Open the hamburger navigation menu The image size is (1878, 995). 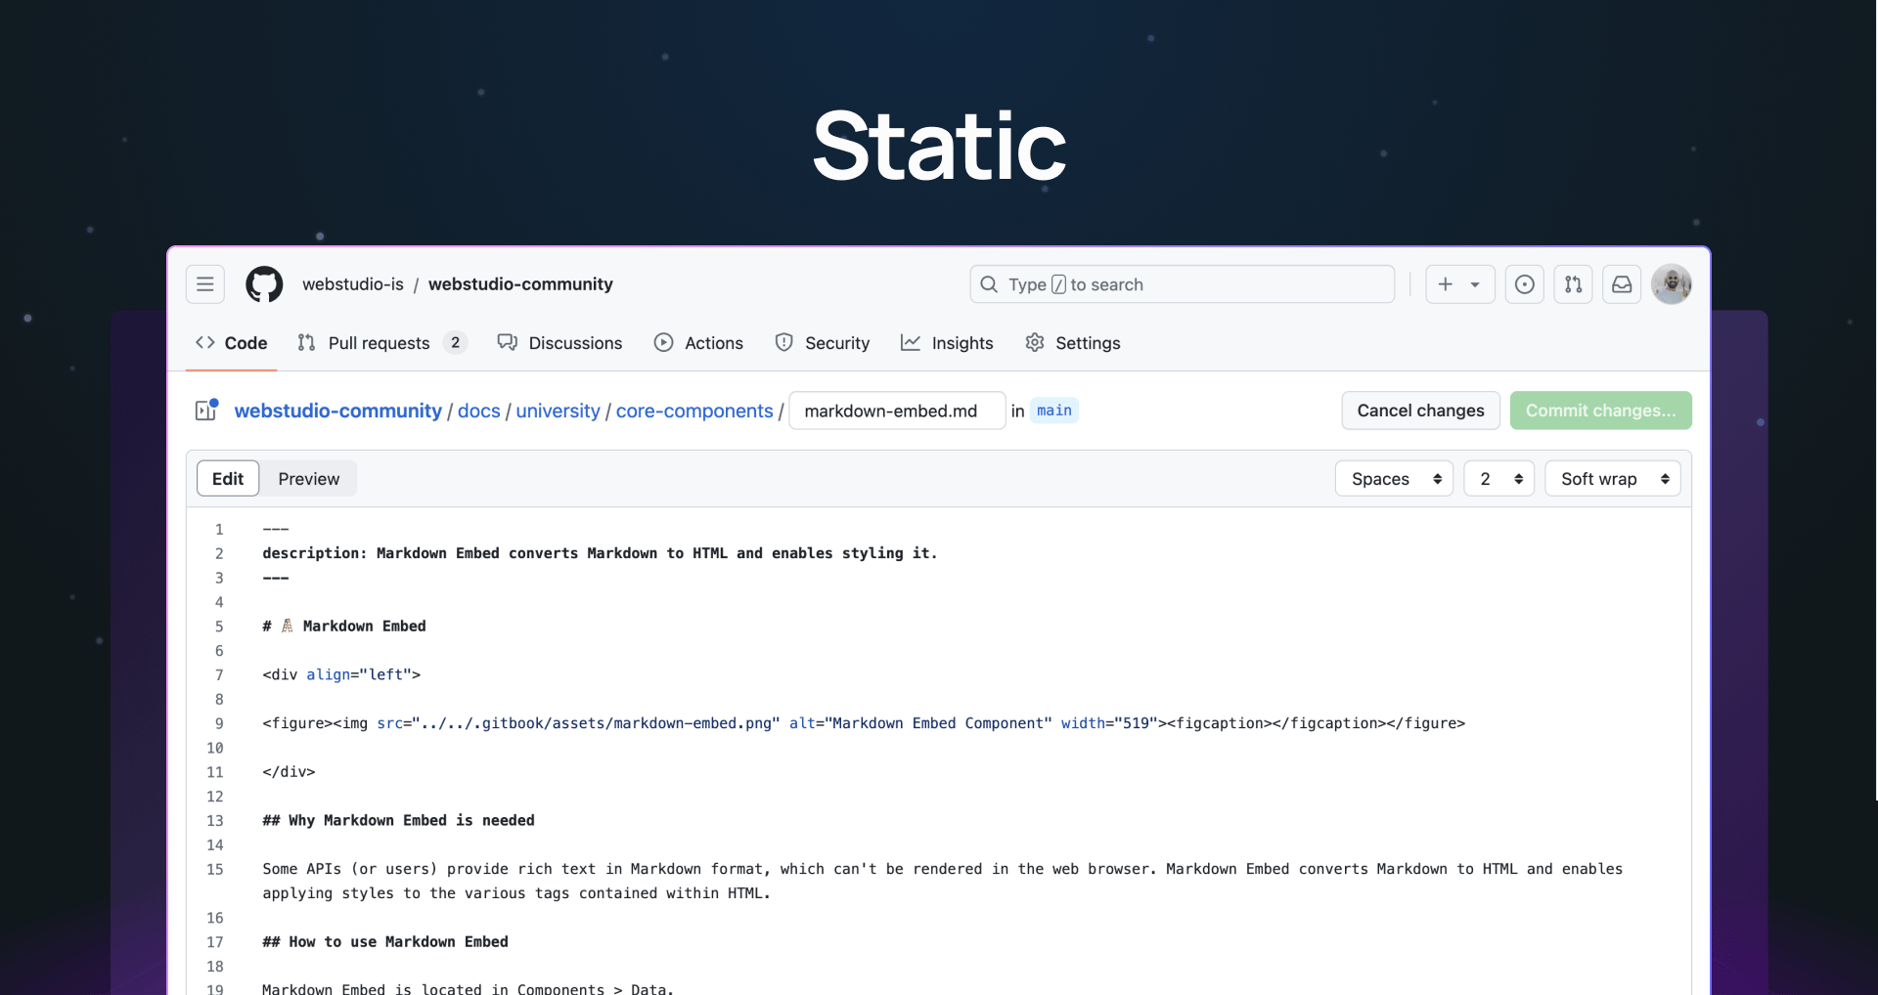(205, 284)
